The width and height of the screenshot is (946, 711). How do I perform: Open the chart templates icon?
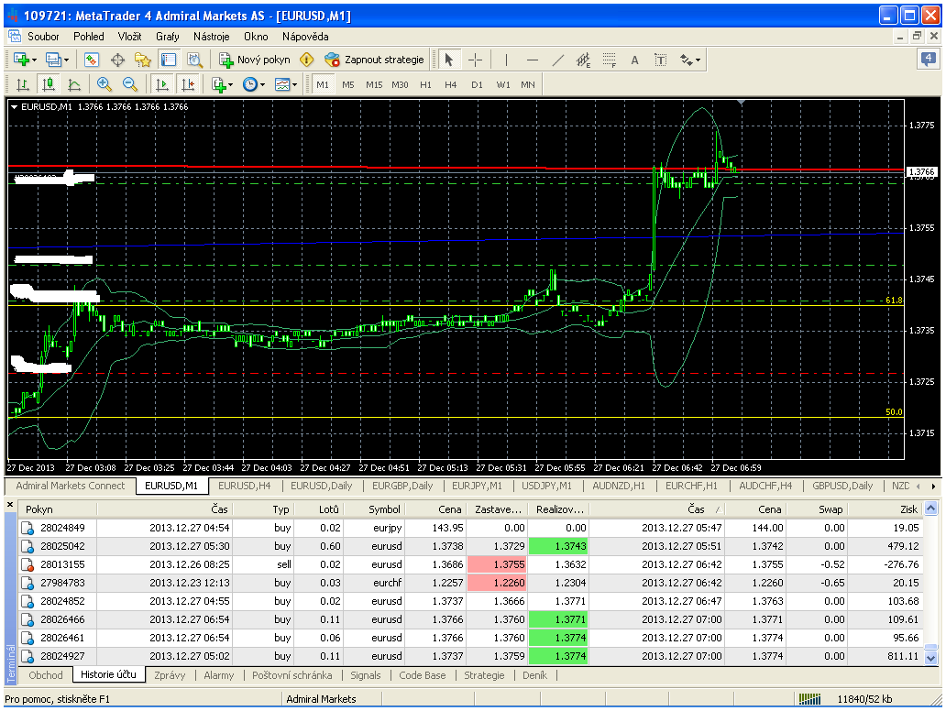[281, 84]
